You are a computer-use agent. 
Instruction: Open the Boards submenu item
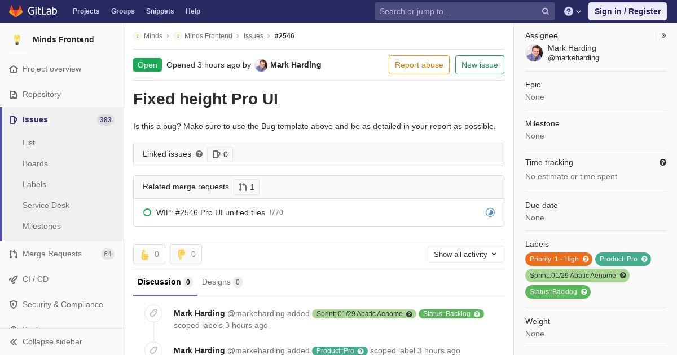tap(35, 163)
